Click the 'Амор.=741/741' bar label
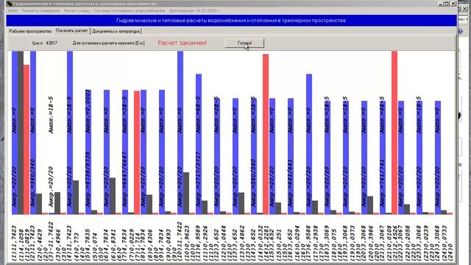Viewport: 471px width, 265px height. (382, 183)
